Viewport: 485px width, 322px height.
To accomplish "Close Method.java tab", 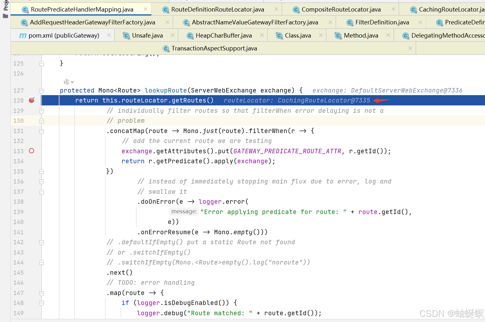I will point(388,35).
